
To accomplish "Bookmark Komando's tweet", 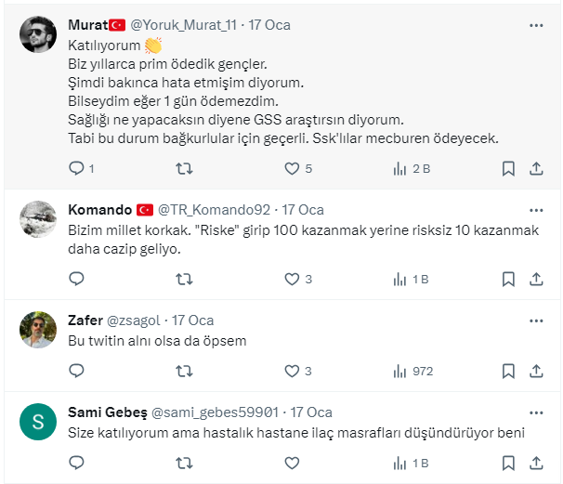I will pyautogui.click(x=508, y=278).
